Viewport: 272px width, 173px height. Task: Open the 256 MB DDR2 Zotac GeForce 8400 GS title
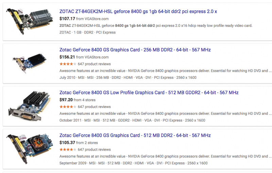[x=135, y=50]
